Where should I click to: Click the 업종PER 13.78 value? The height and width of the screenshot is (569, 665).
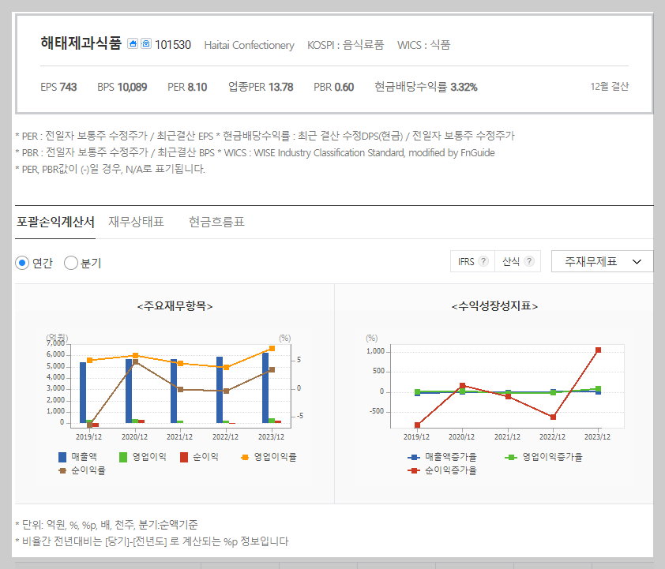coord(261,87)
